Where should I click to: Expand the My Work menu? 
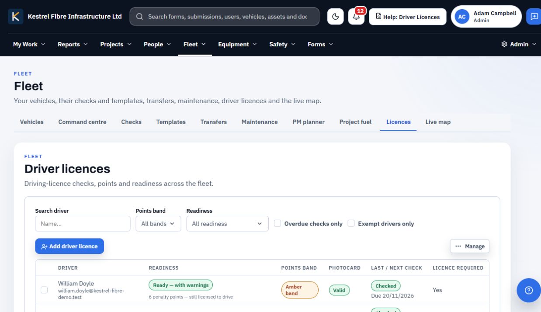tap(29, 44)
